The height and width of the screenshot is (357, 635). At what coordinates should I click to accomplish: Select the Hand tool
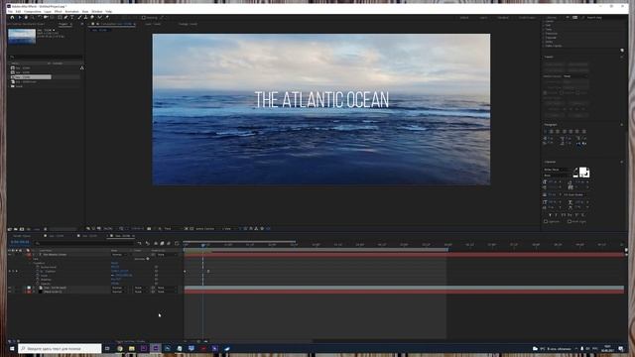26,18
